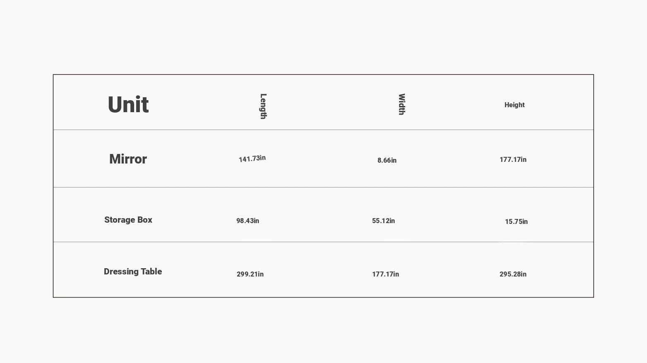Click the Height column header
The image size is (647, 363).
tap(515, 105)
